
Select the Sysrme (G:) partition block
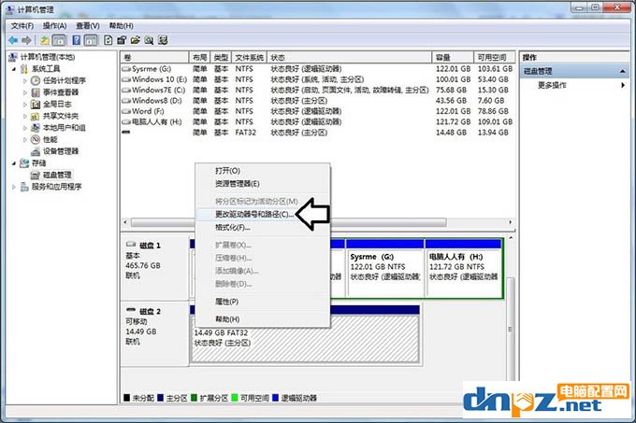384,268
